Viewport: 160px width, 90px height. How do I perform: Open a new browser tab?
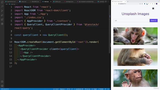click(128, 1)
